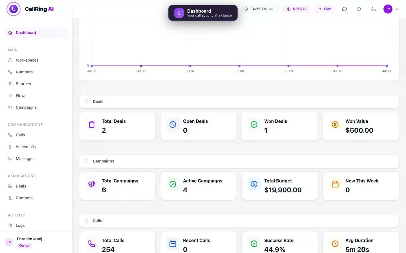Click the Sources wifi icon
The width and height of the screenshot is (406, 253).
[10, 84]
